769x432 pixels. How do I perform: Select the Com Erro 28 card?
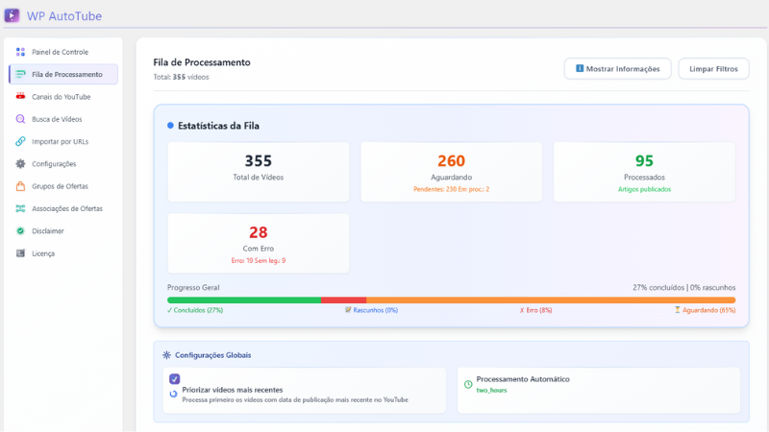[259, 243]
